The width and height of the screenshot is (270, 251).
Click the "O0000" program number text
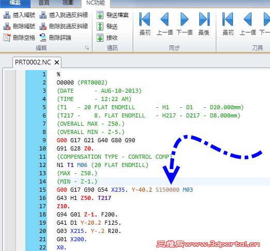(65, 82)
